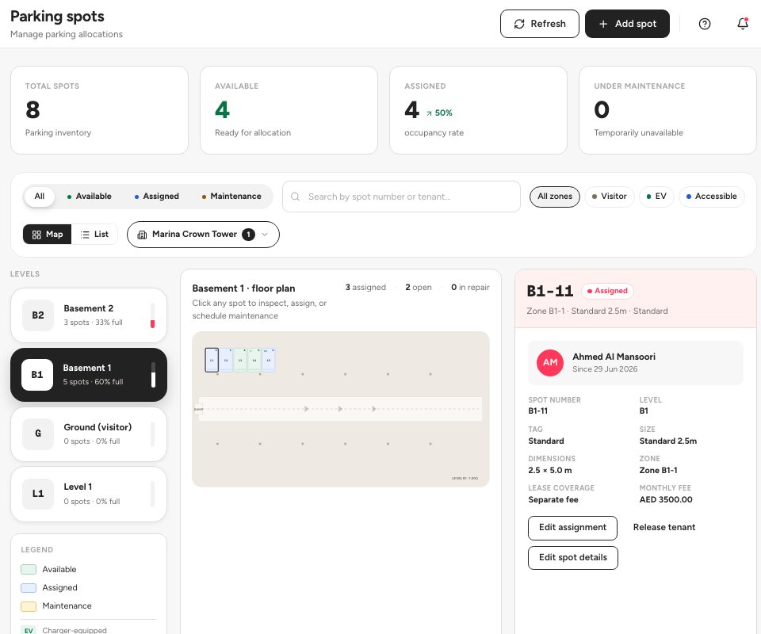Screen dimensions: 761x634
Task: Open the notifications bell
Action: (x=743, y=23)
